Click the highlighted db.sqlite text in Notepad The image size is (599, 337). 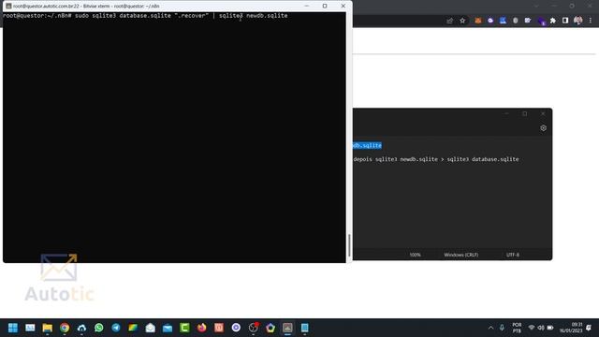click(367, 146)
